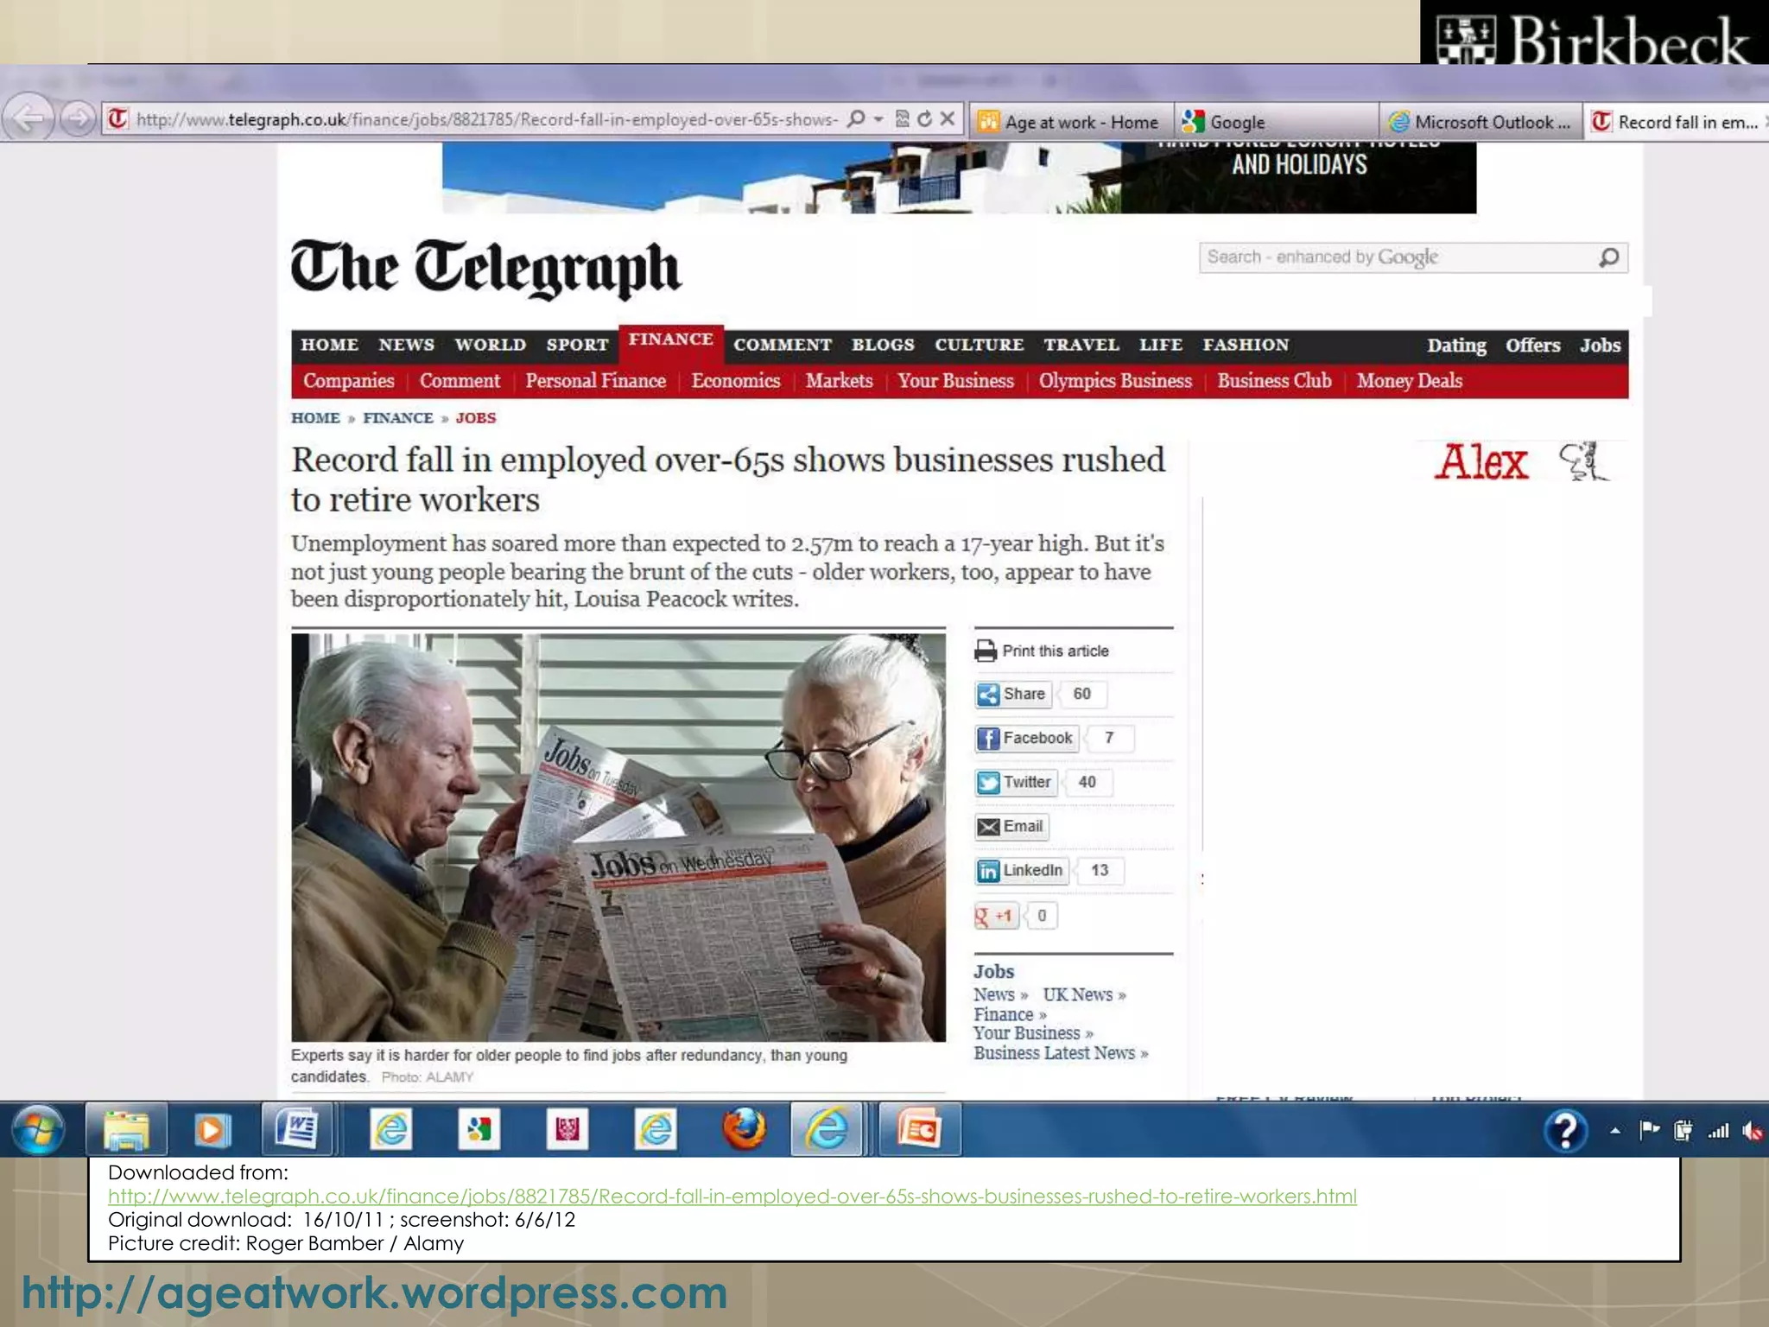Open Microsoft Word from the taskbar
The height and width of the screenshot is (1327, 1769).
pos(296,1129)
